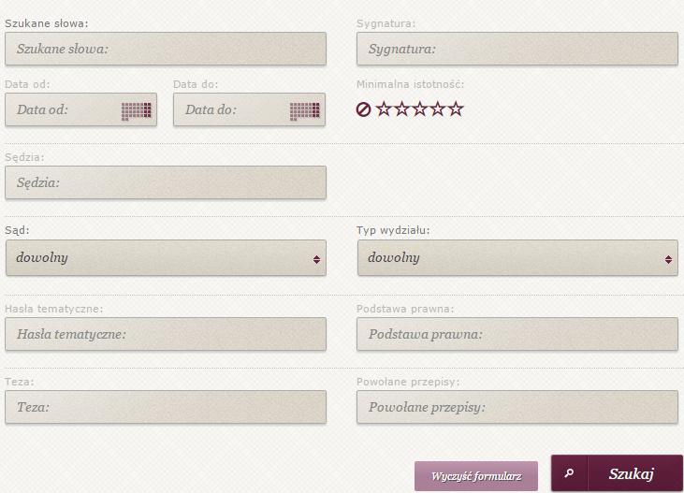Clear the rating with the no-entry icon
Viewport: 684px width, 493px height.
click(x=363, y=109)
